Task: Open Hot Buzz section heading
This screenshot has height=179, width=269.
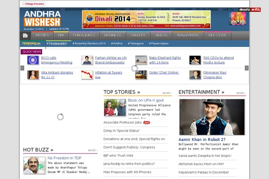Action: click(38, 150)
